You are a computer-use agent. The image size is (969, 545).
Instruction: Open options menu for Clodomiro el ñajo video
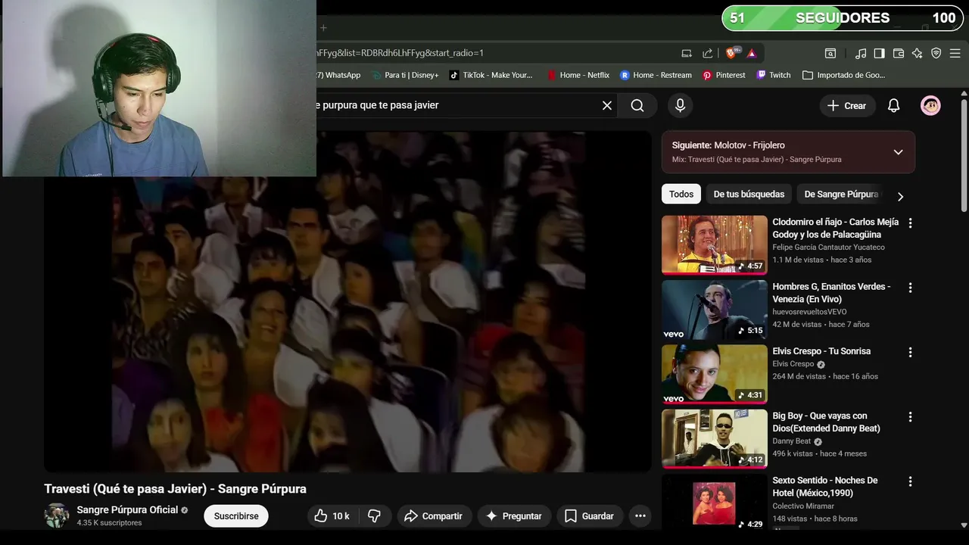[x=910, y=223]
